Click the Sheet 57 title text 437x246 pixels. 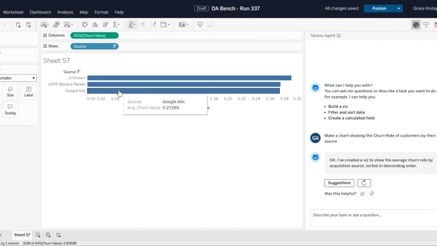[x=57, y=61]
